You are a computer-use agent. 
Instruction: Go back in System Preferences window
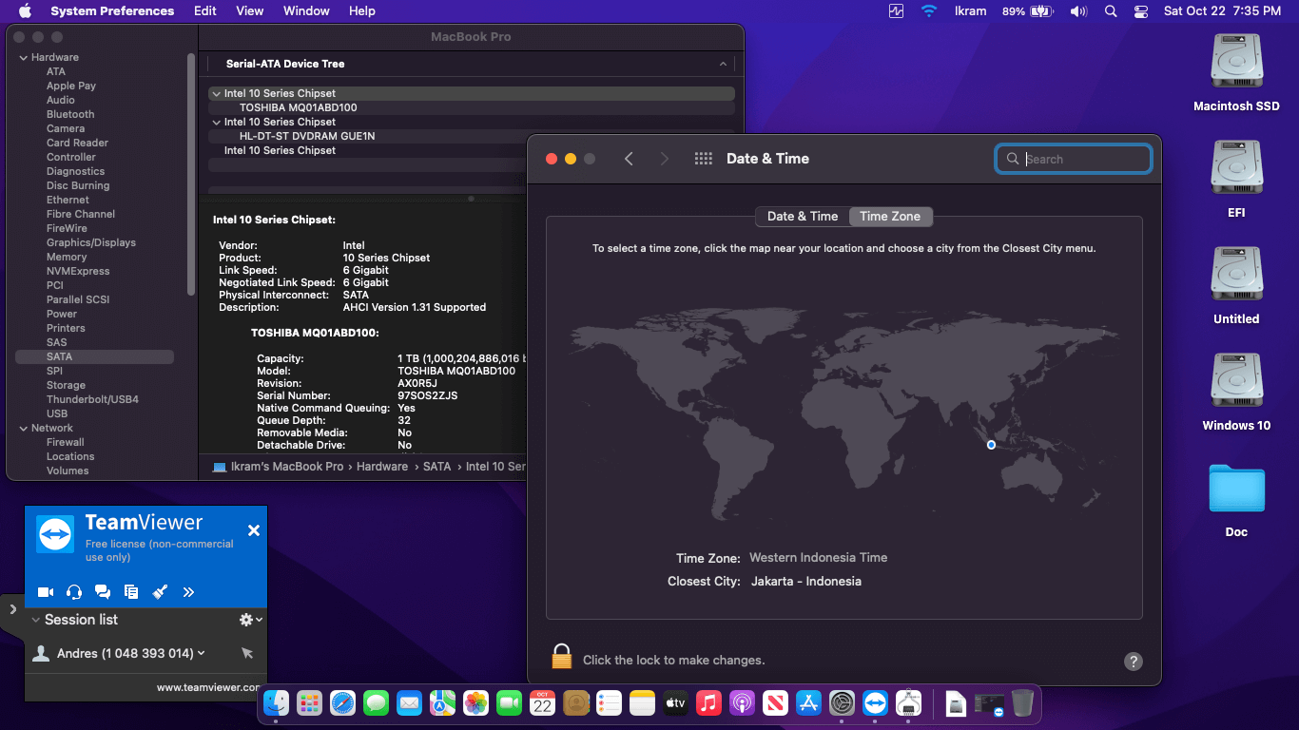[x=629, y=159]
